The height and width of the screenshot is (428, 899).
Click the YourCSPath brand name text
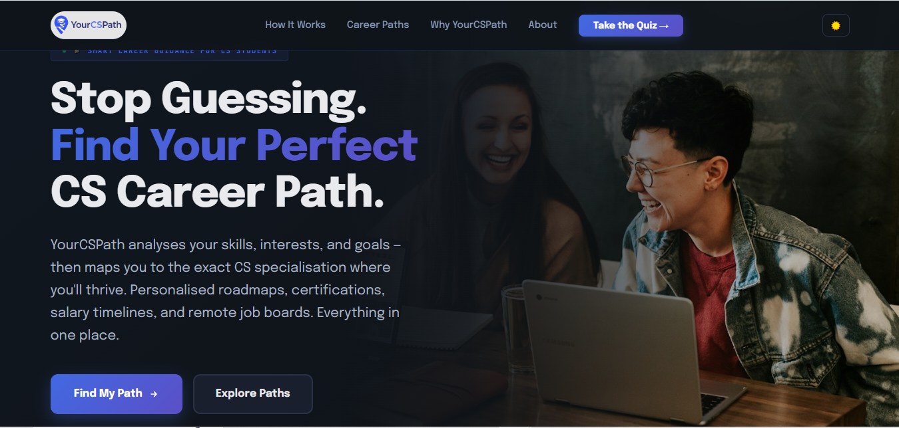(95, 25)
